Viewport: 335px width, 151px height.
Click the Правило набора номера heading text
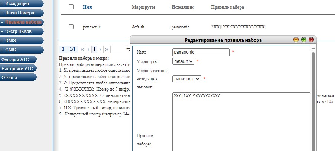[84, 58]
